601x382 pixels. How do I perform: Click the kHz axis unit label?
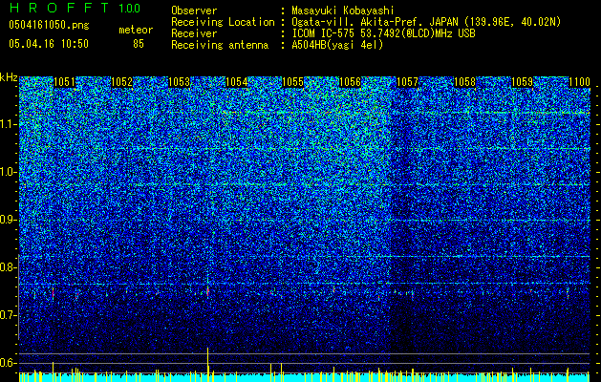(9, 77)
